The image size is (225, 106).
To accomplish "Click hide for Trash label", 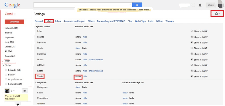I will click(85, 77).
